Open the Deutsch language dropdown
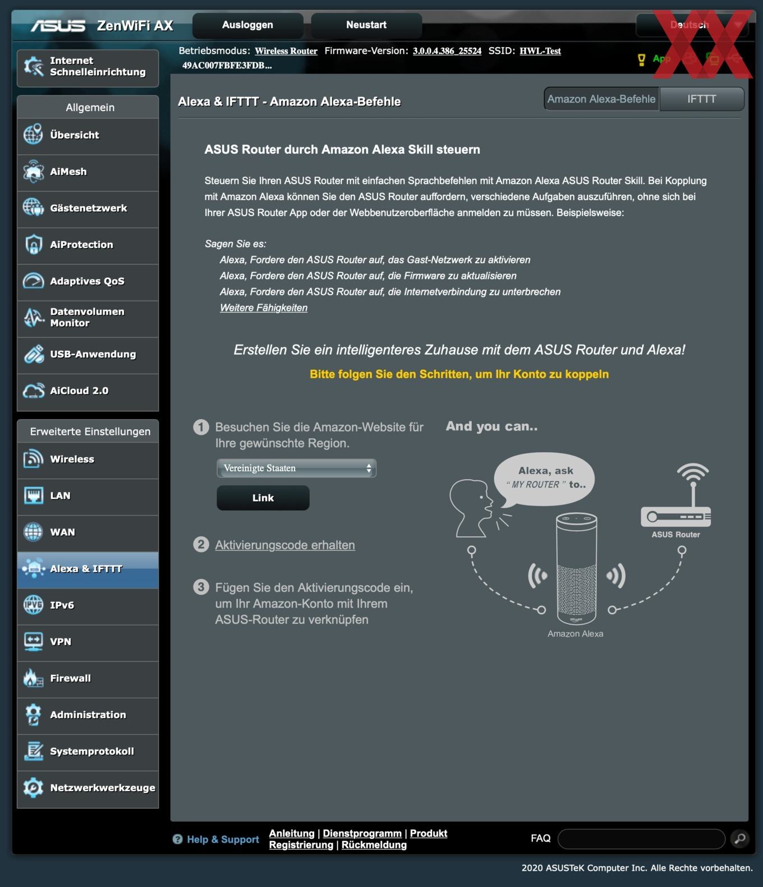763x887 pixels. pyautogui.click(x=693, y=25)
